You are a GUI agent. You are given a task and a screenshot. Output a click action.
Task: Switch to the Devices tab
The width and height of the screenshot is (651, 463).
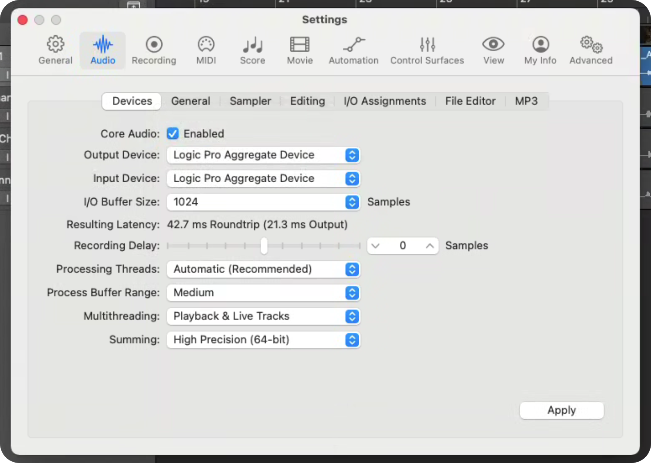(x=132, y=101)
